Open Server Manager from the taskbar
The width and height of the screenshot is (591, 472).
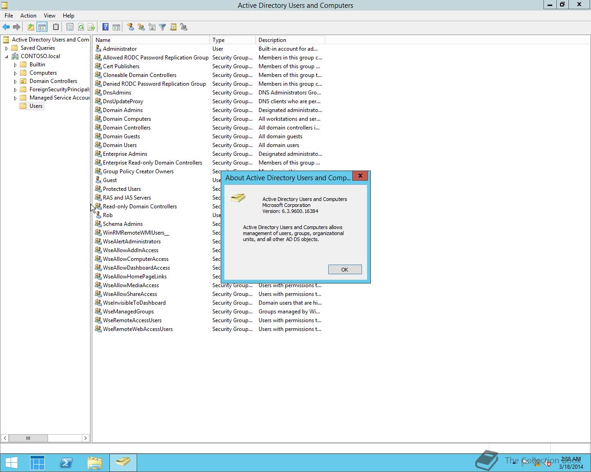click(37, 462)
